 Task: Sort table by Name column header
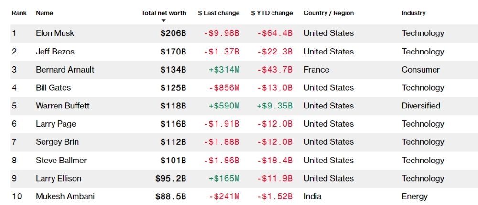tap(44, 13)
